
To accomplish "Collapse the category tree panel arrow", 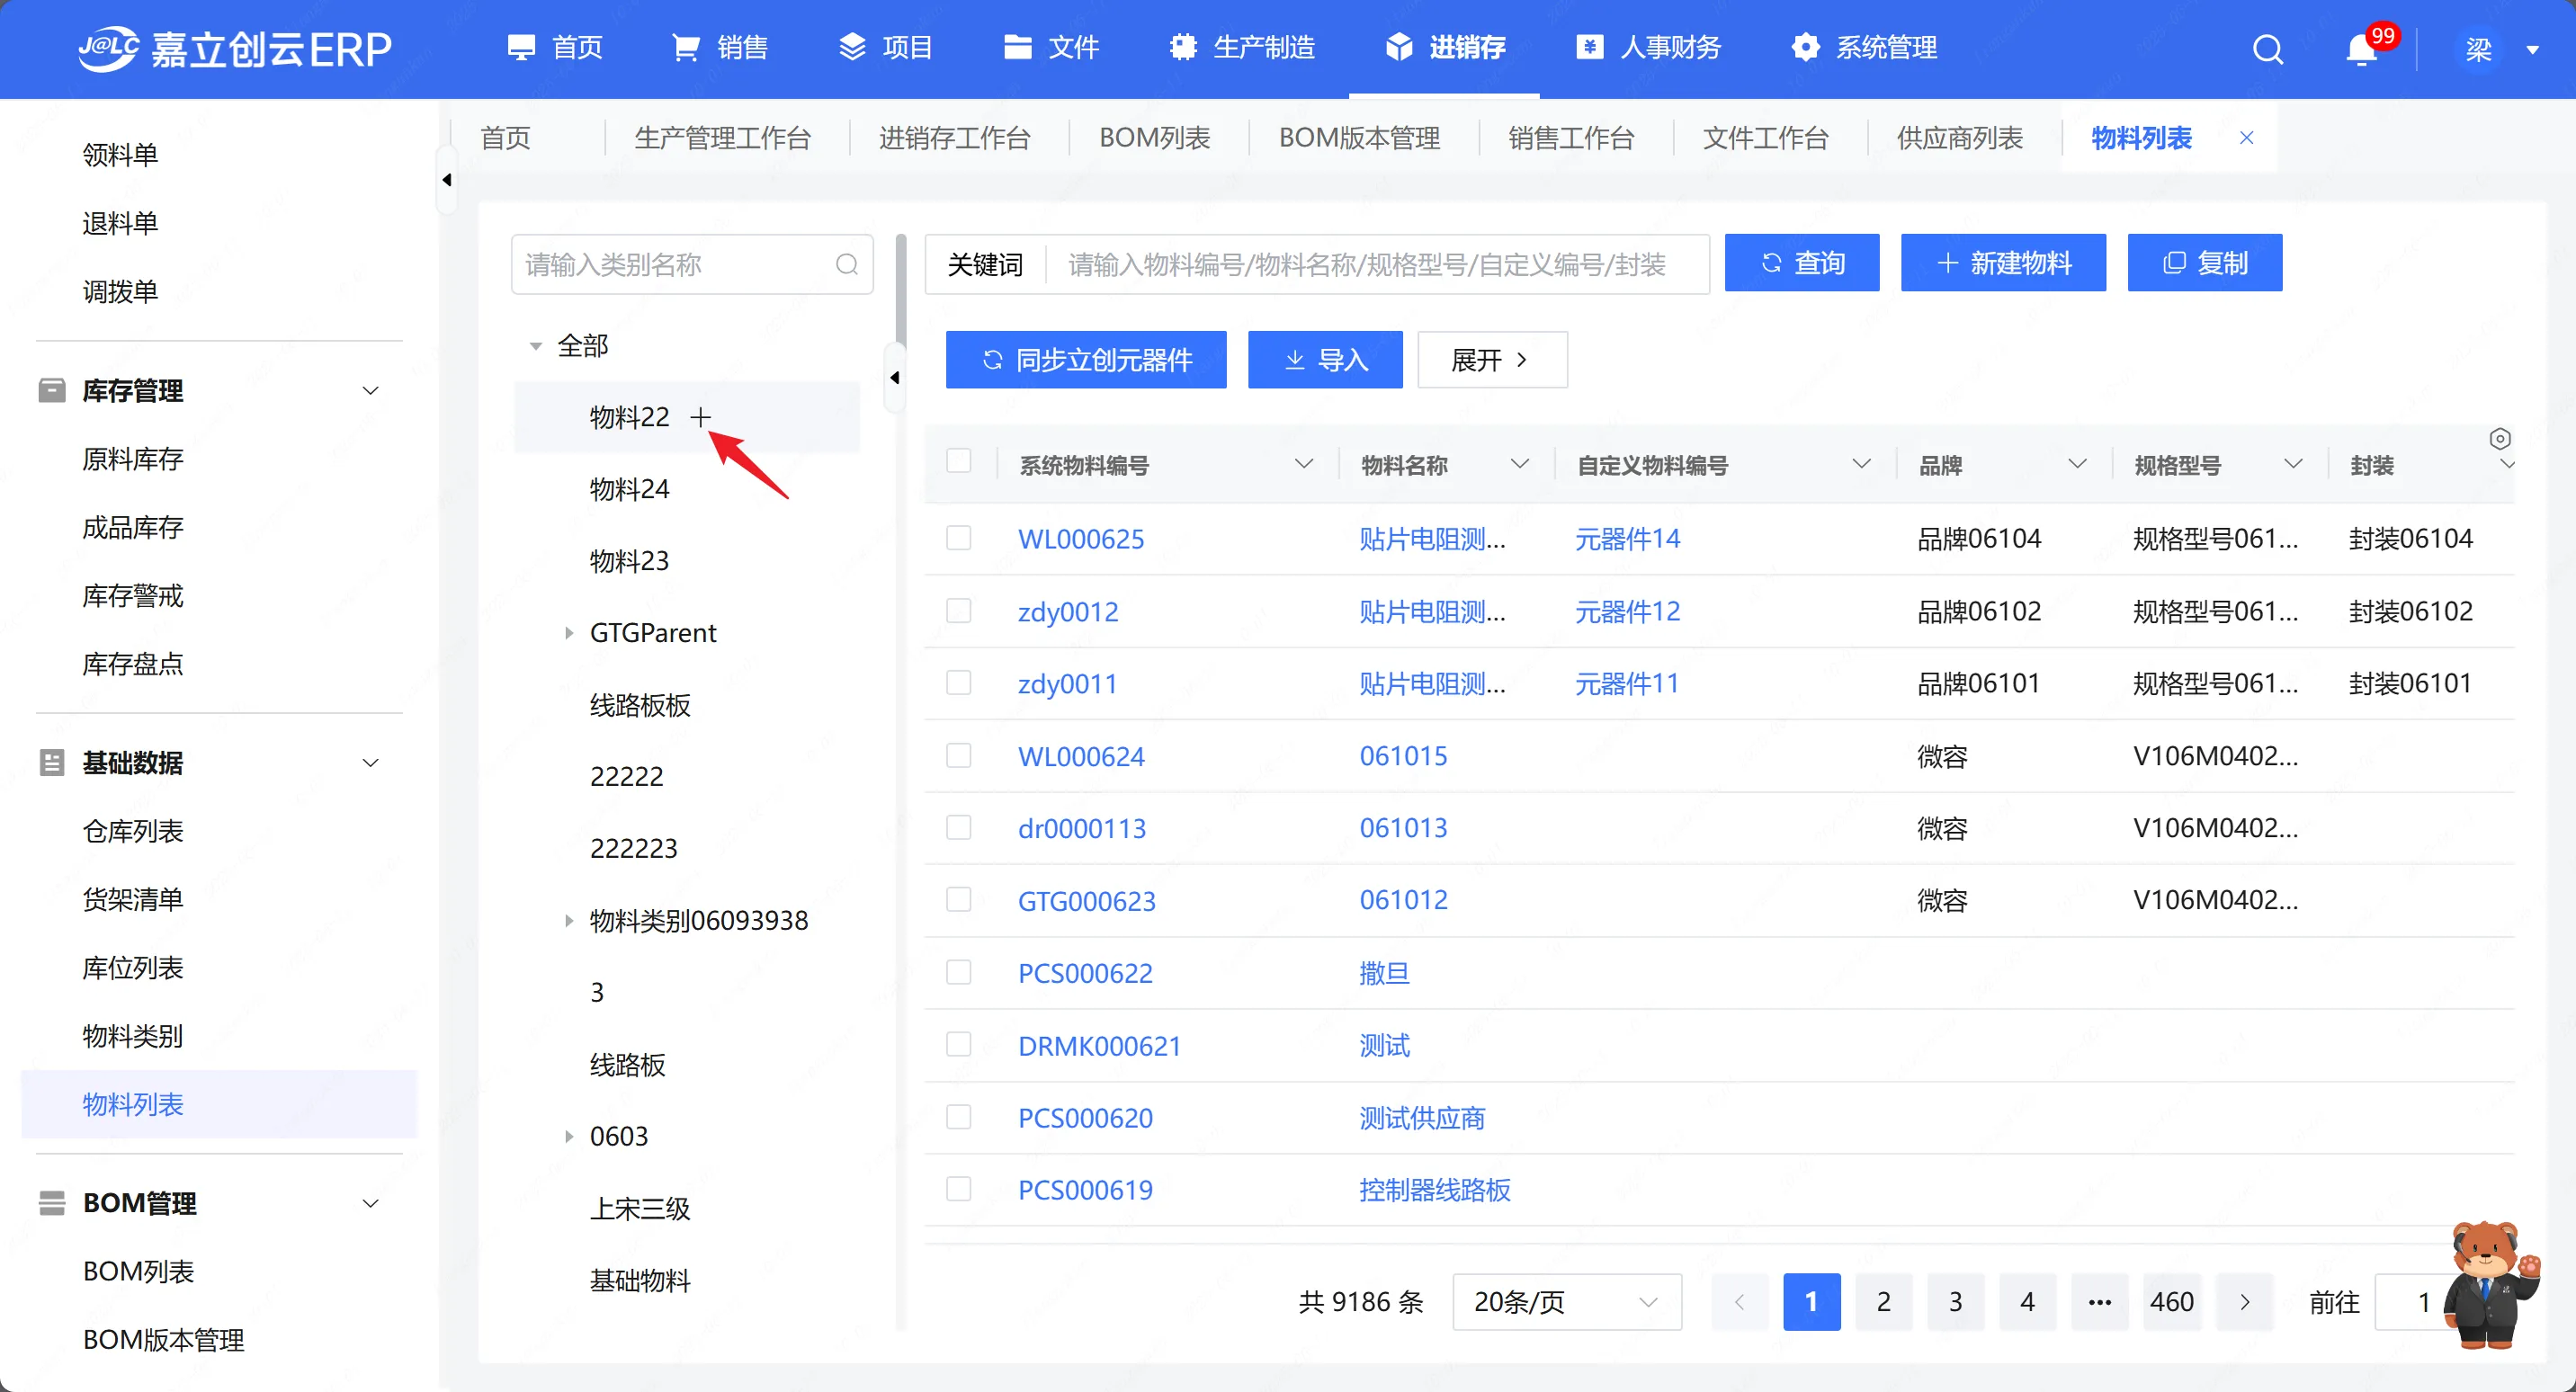I will pyautogui.click(x=895, y=377).
